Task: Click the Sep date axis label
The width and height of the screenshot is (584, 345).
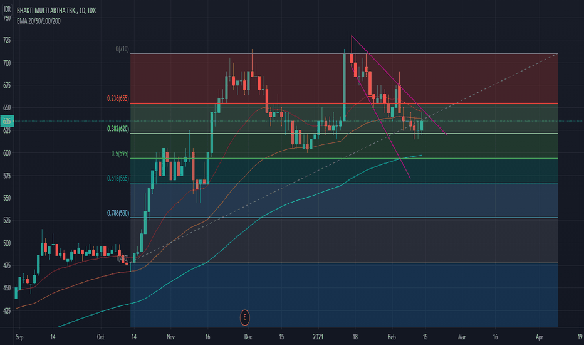Action: click(19, 337)
